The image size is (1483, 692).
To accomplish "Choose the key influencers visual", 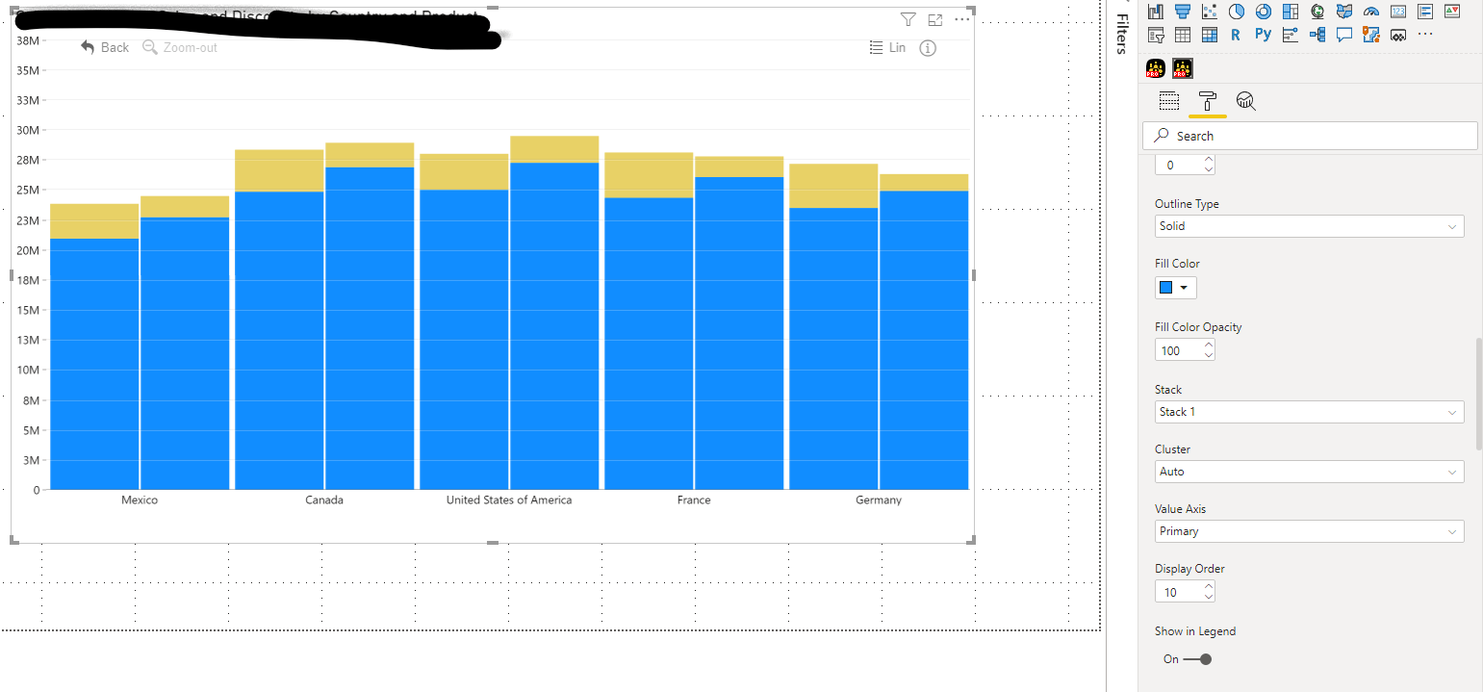I will [x=1291, y=35].
